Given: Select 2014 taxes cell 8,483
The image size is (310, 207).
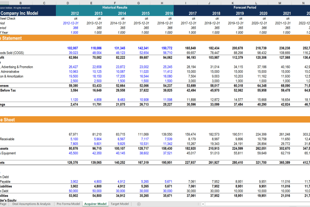Looking at the screenshot, I should 121,100.
